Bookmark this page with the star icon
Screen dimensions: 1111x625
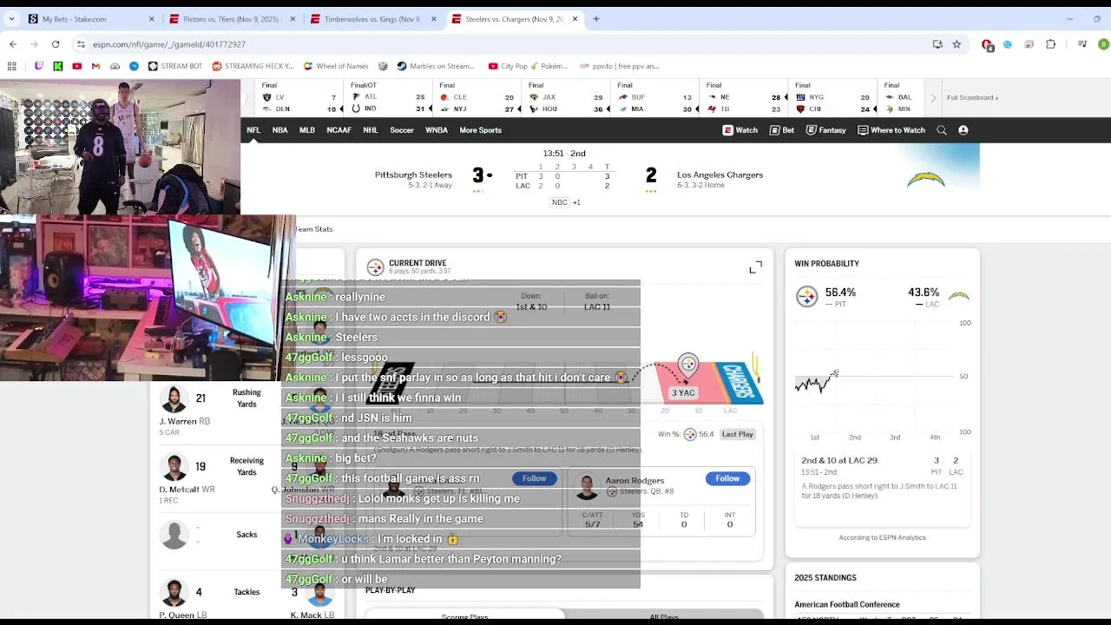point(957,44)
